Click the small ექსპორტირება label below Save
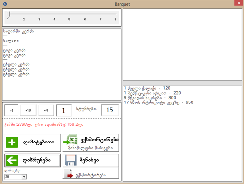 90,175
